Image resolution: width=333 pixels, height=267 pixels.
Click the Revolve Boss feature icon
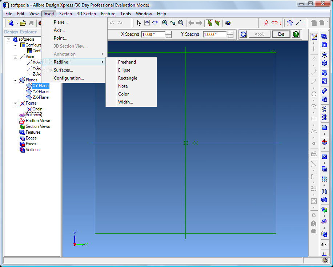pyautogui.click(x=324, y=55)
